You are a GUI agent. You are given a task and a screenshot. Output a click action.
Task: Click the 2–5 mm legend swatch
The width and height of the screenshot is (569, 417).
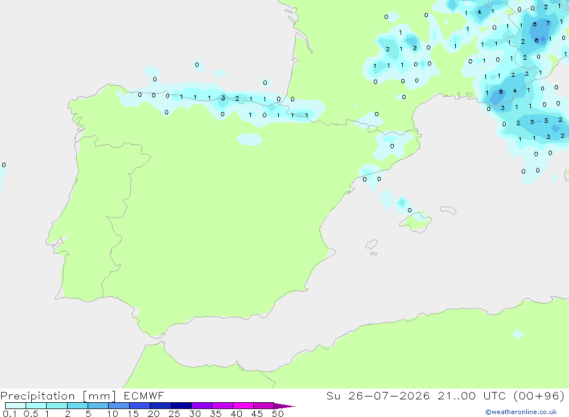(77, 406)
